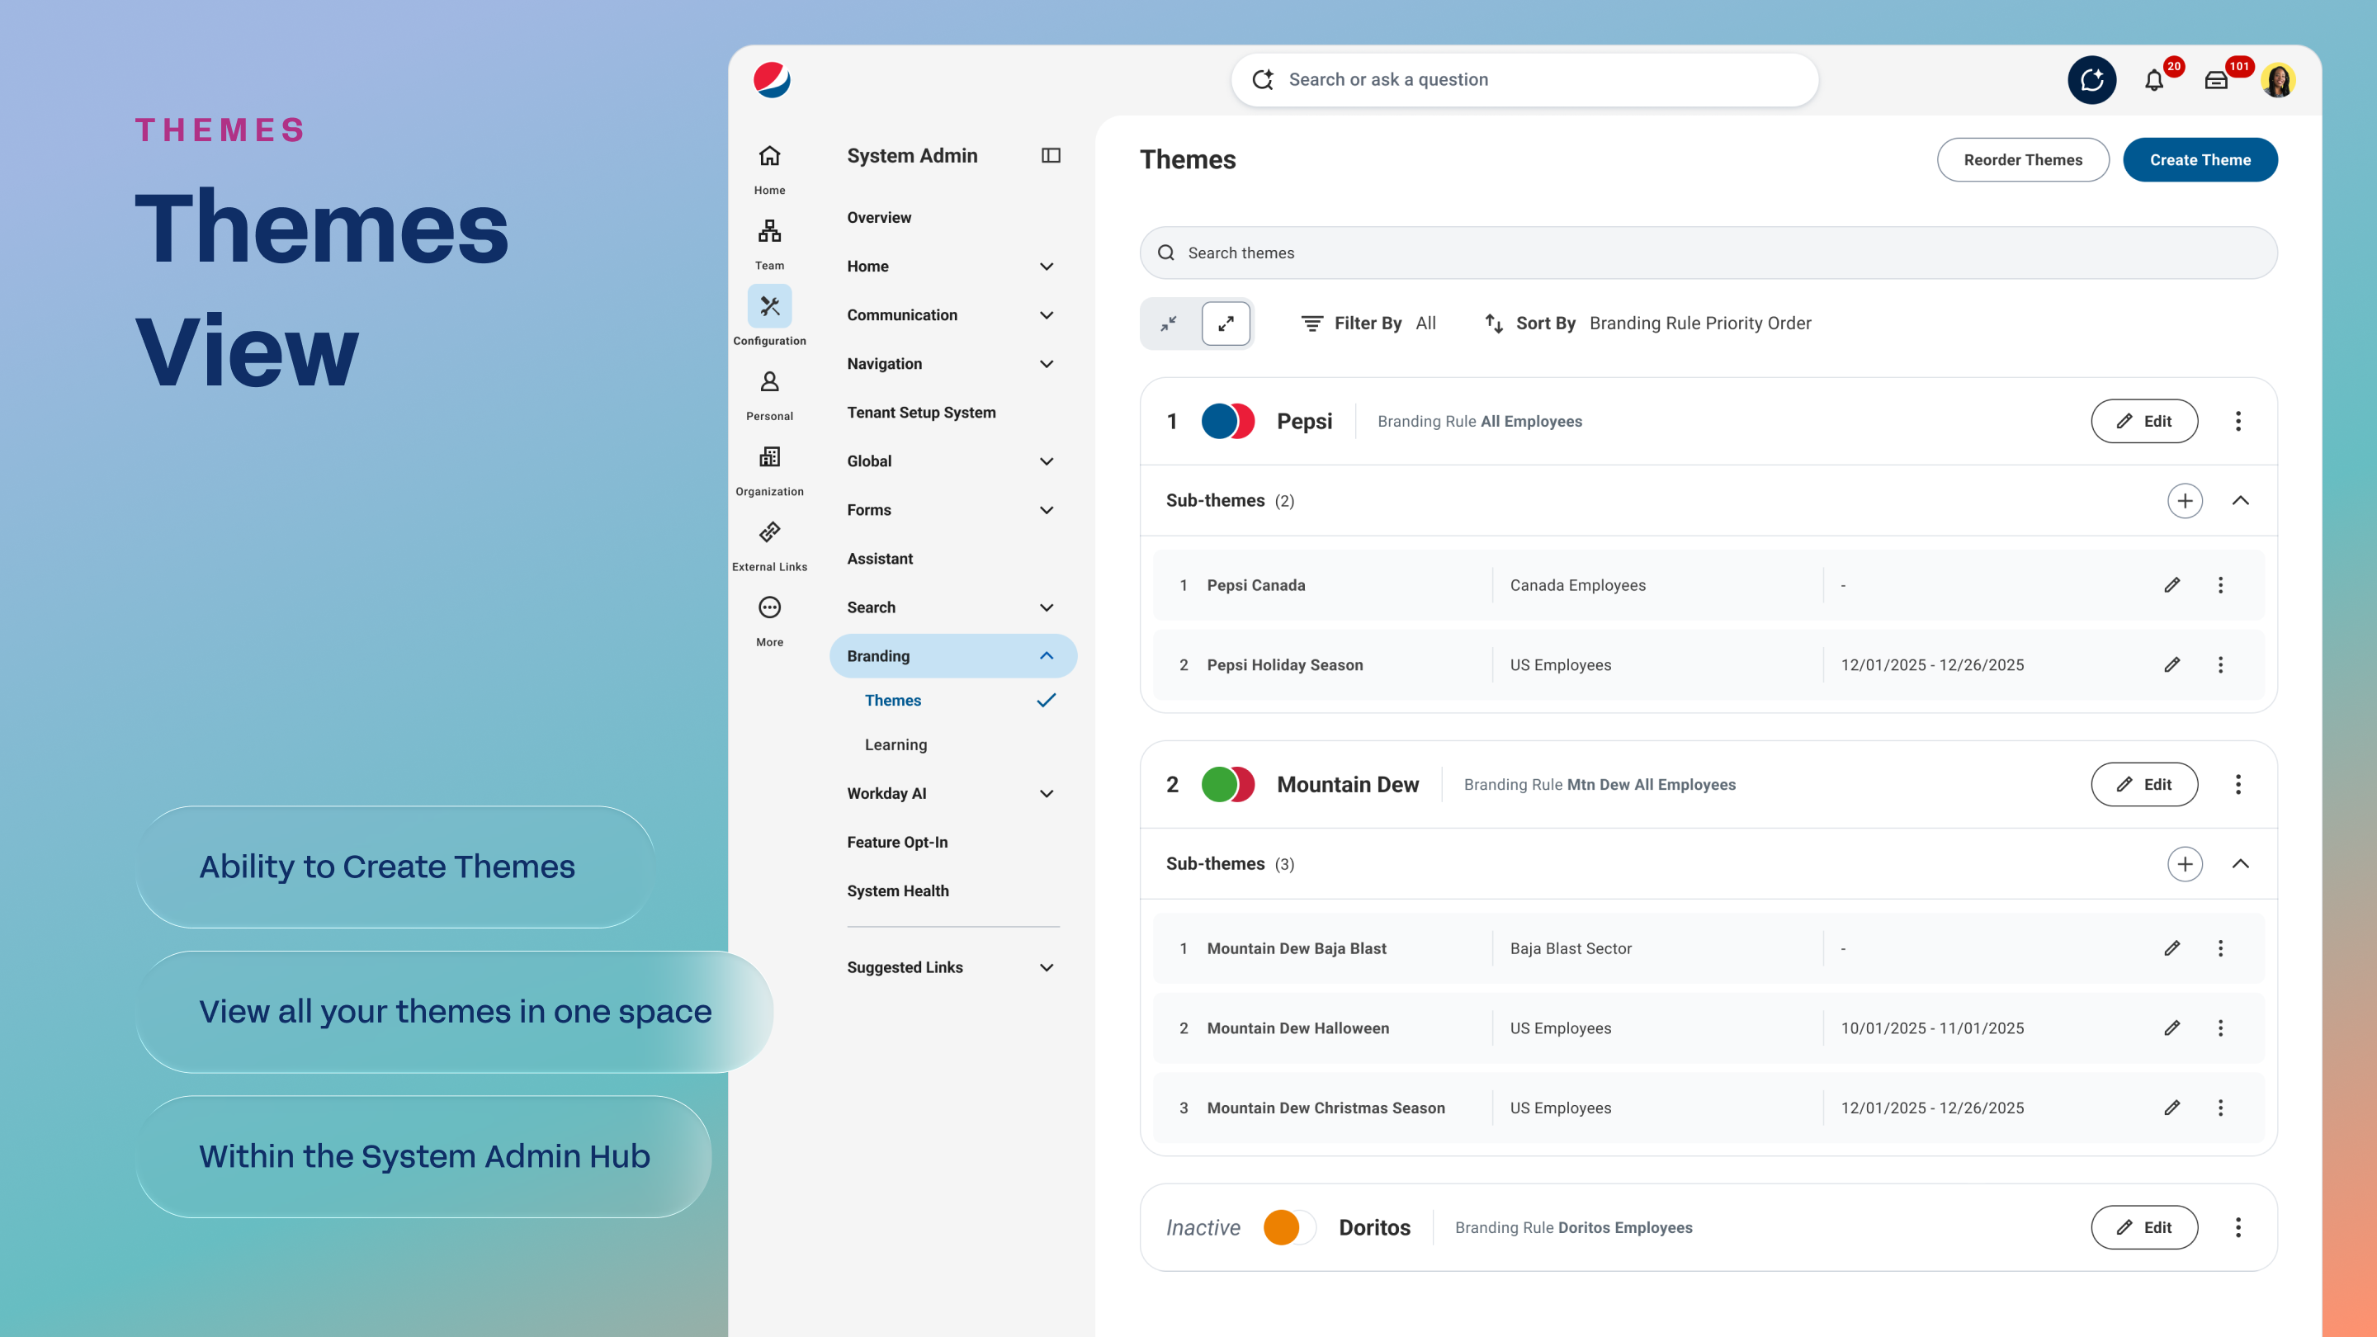The height and width of the screenshot is (1337, 2377).
Task: Open the inbox tray icon
Action: point(2215,80)
